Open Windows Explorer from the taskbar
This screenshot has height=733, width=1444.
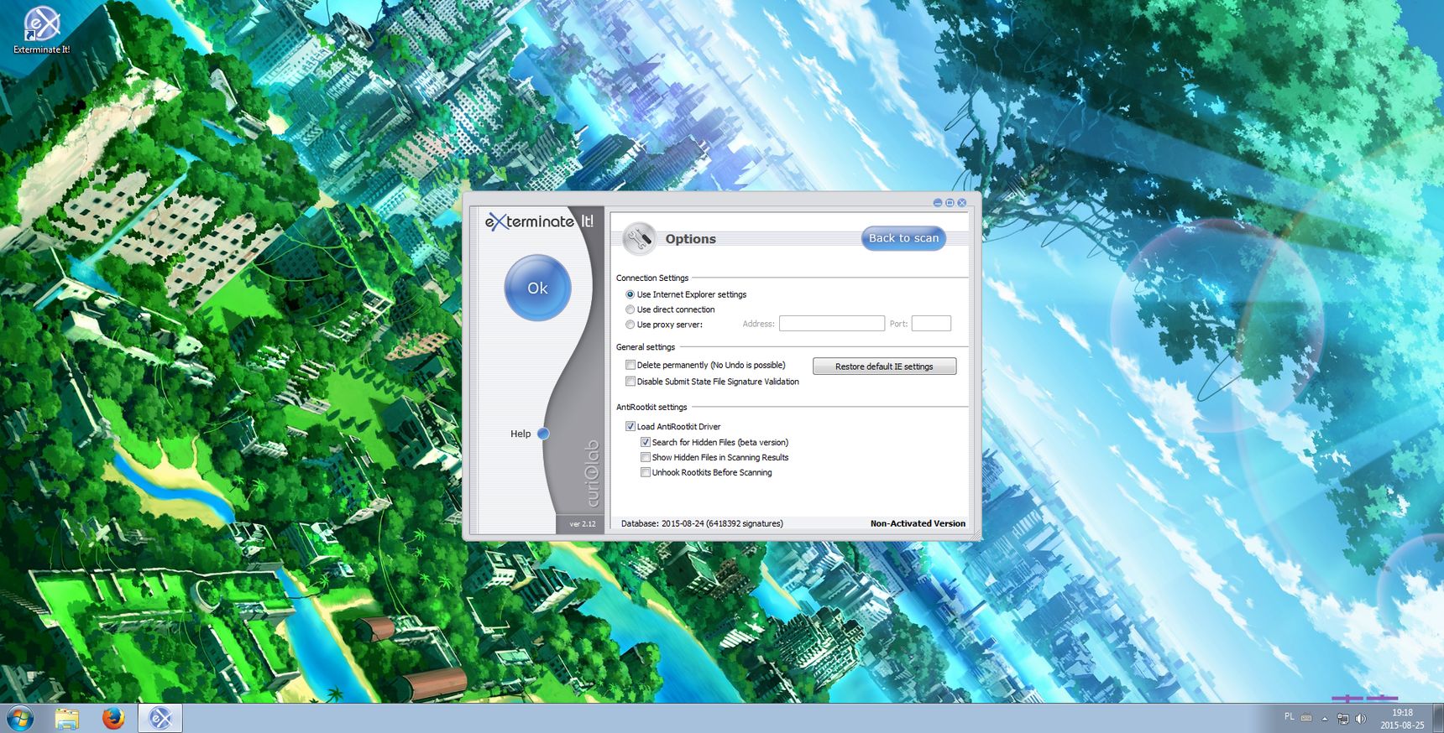(67, 719)
